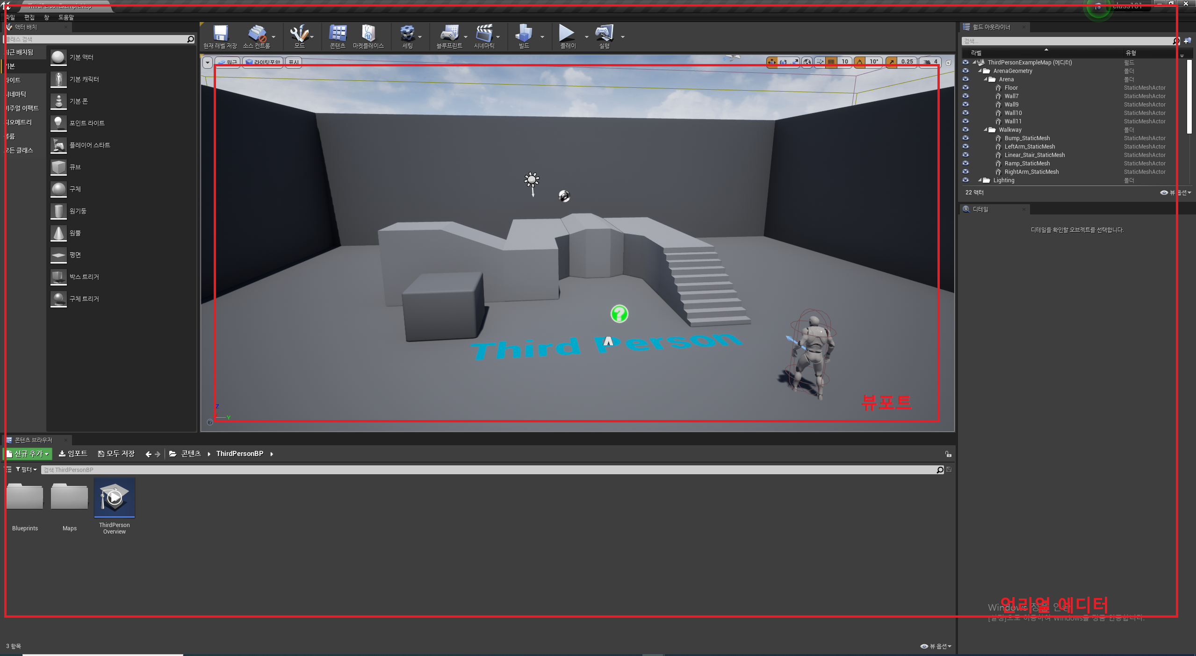This screenshot has width=1196, height=656.
Task: Collapse the Walkway folder in the outliner
Action: 986,130
